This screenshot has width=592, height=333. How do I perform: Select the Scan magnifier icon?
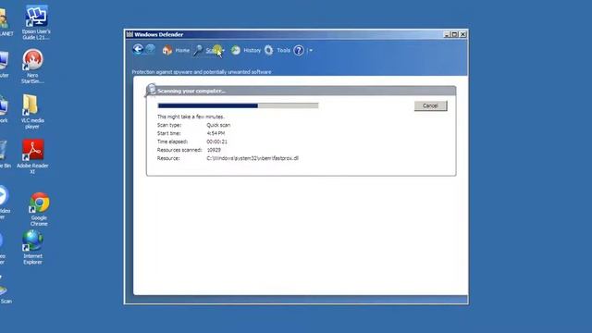(198, 50)
